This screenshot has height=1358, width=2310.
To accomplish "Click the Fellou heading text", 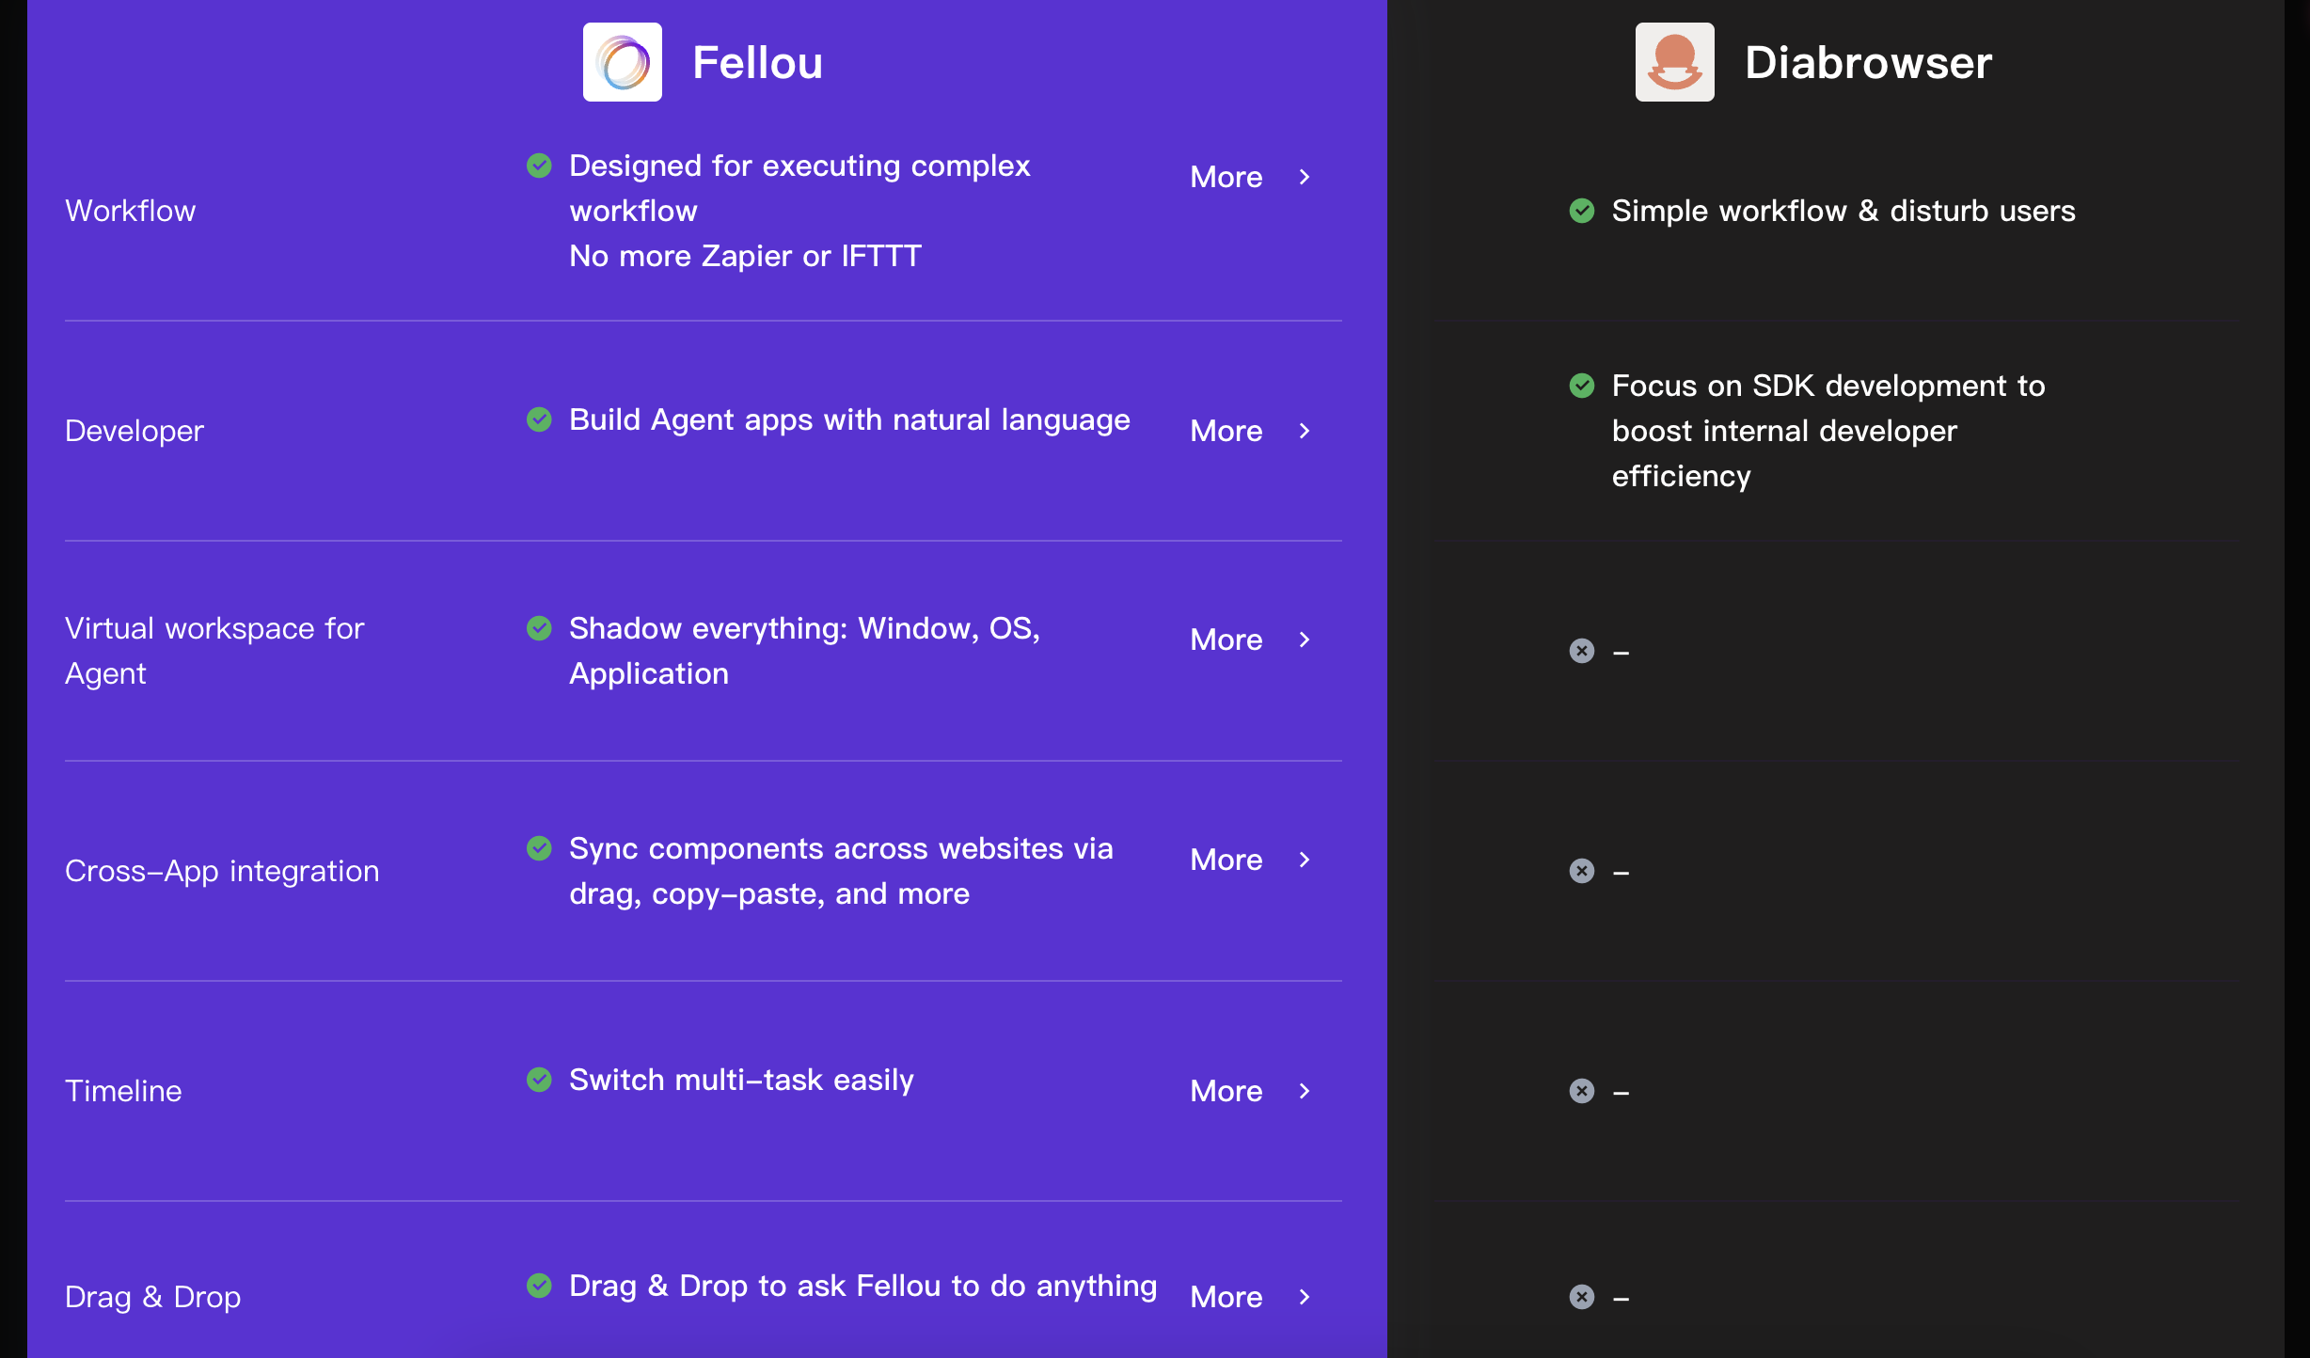I will tap(758, 63).
